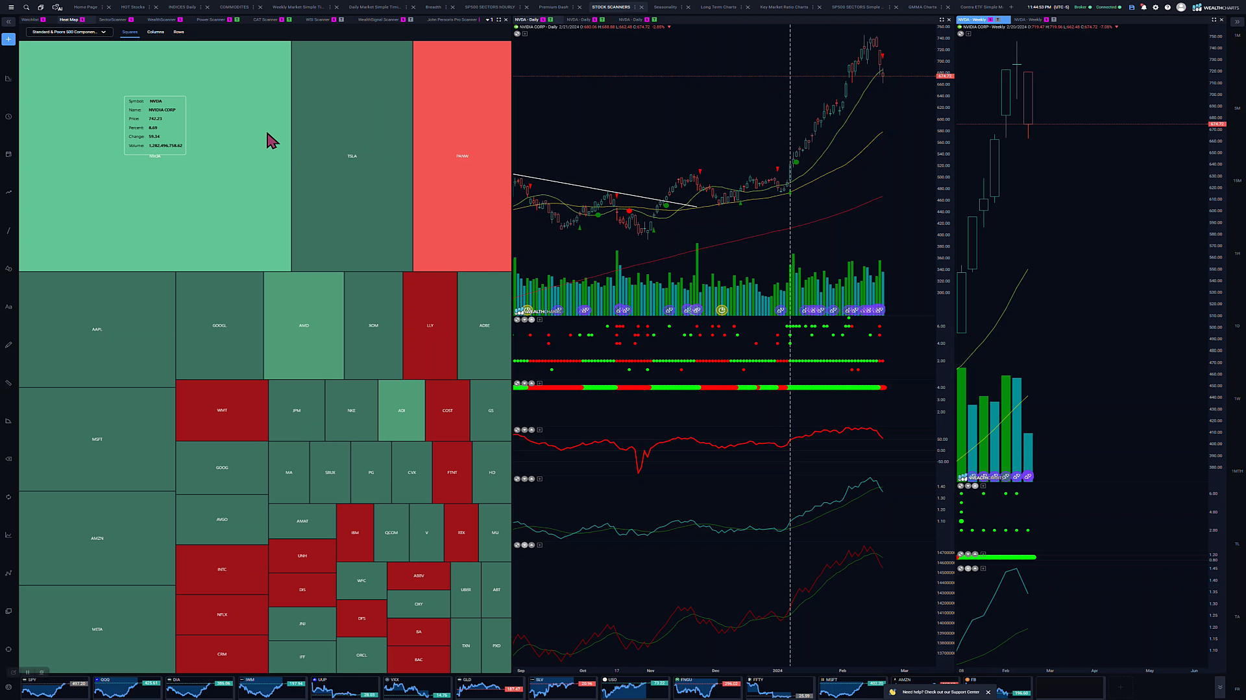Screen dimensions: 1246x700
Task: Open the notifications bell
Action: [1143, 7]
